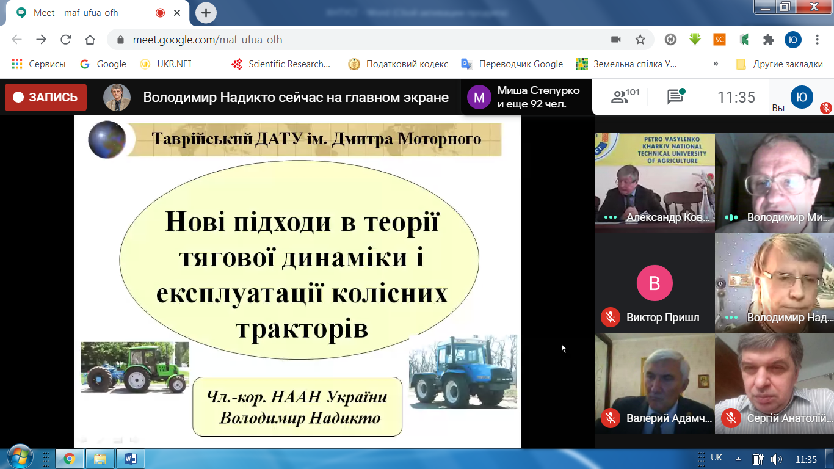Open the Сервисы apps bookmark
834x469 pixels.
coord(39,64)
